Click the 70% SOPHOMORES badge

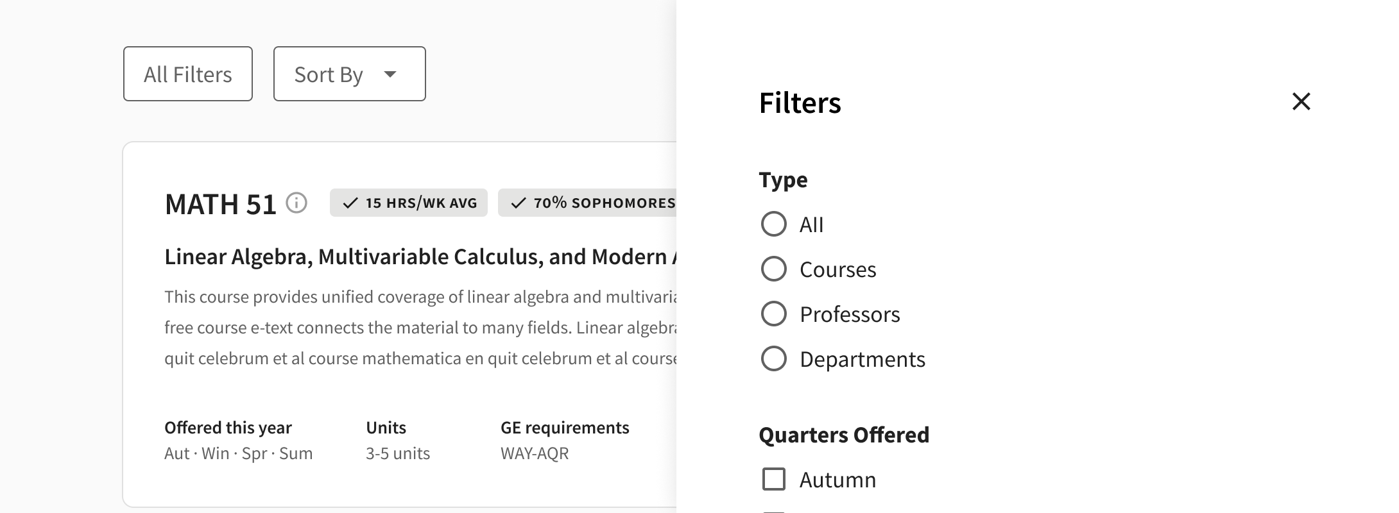(x=587, y=203)
